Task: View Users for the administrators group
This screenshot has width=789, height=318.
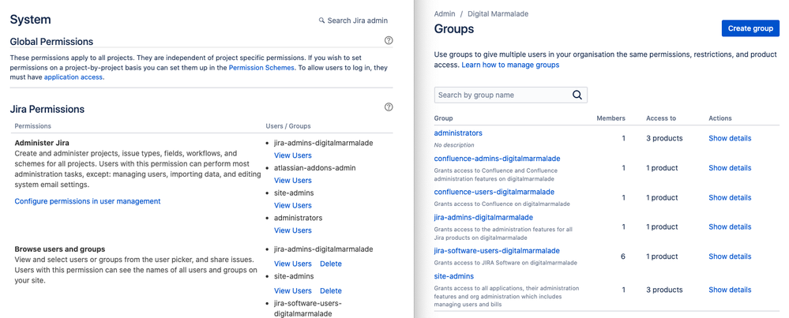Action: pyautogui.click(x=293, y=230)
